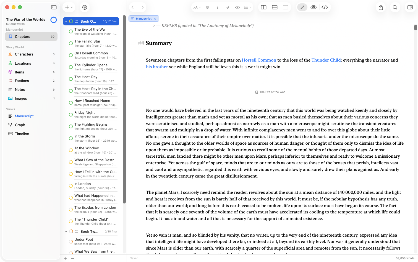Click the chapter list scrollbar
418x262 pixels.
124,109
